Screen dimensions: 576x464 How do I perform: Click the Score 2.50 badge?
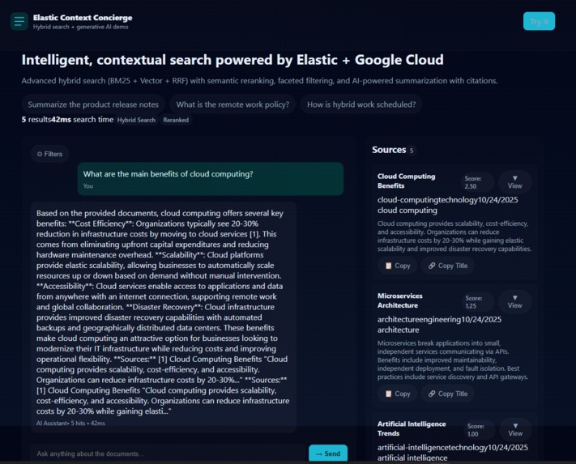point(476,182)
